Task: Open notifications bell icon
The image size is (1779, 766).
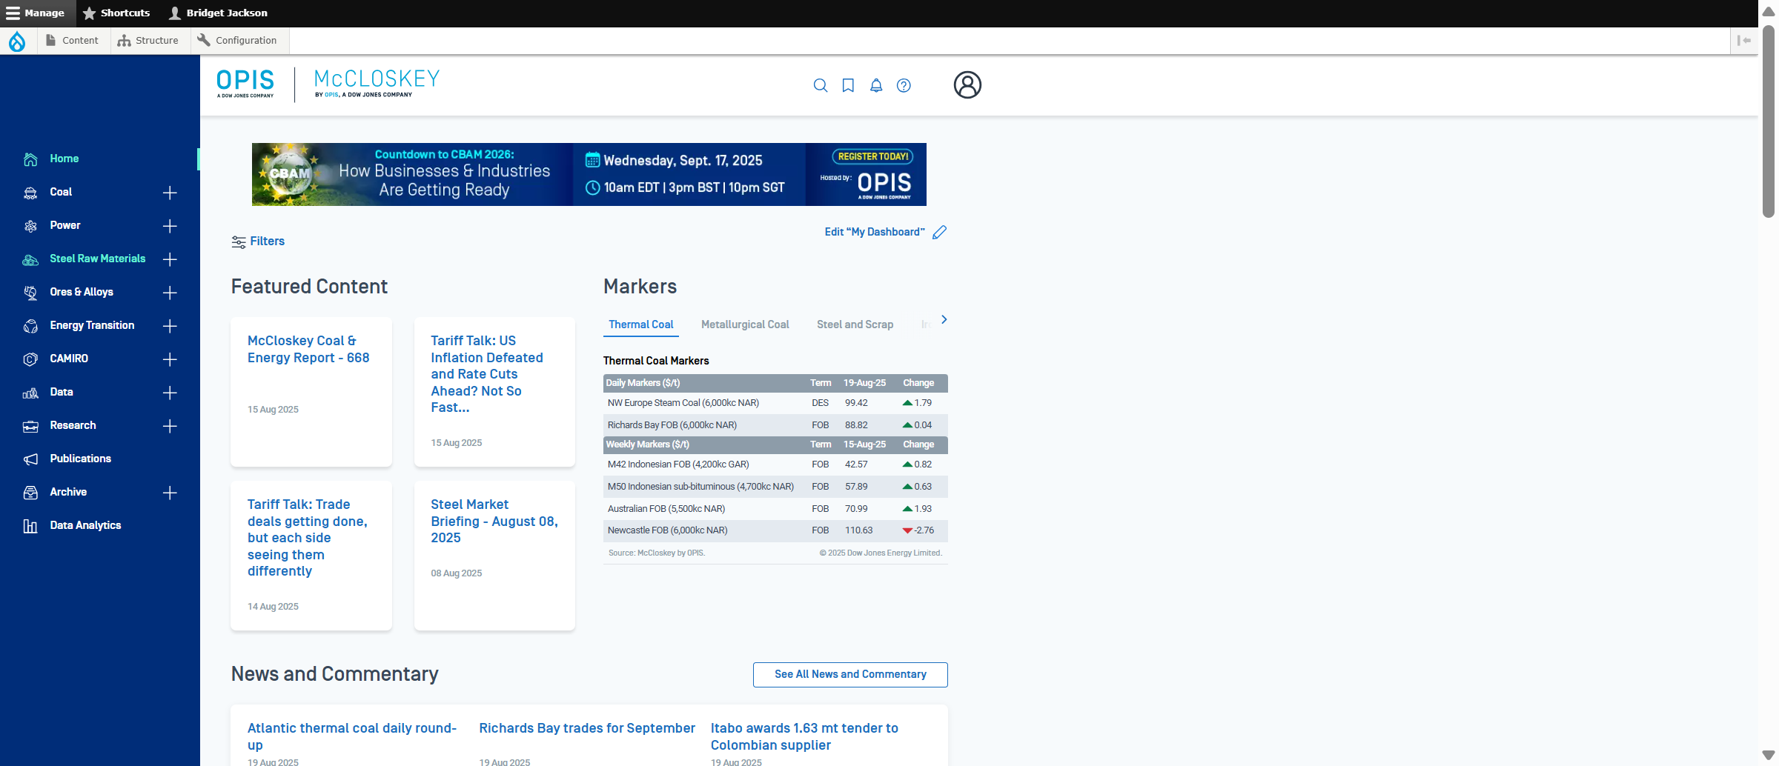Action: (876, 85)
